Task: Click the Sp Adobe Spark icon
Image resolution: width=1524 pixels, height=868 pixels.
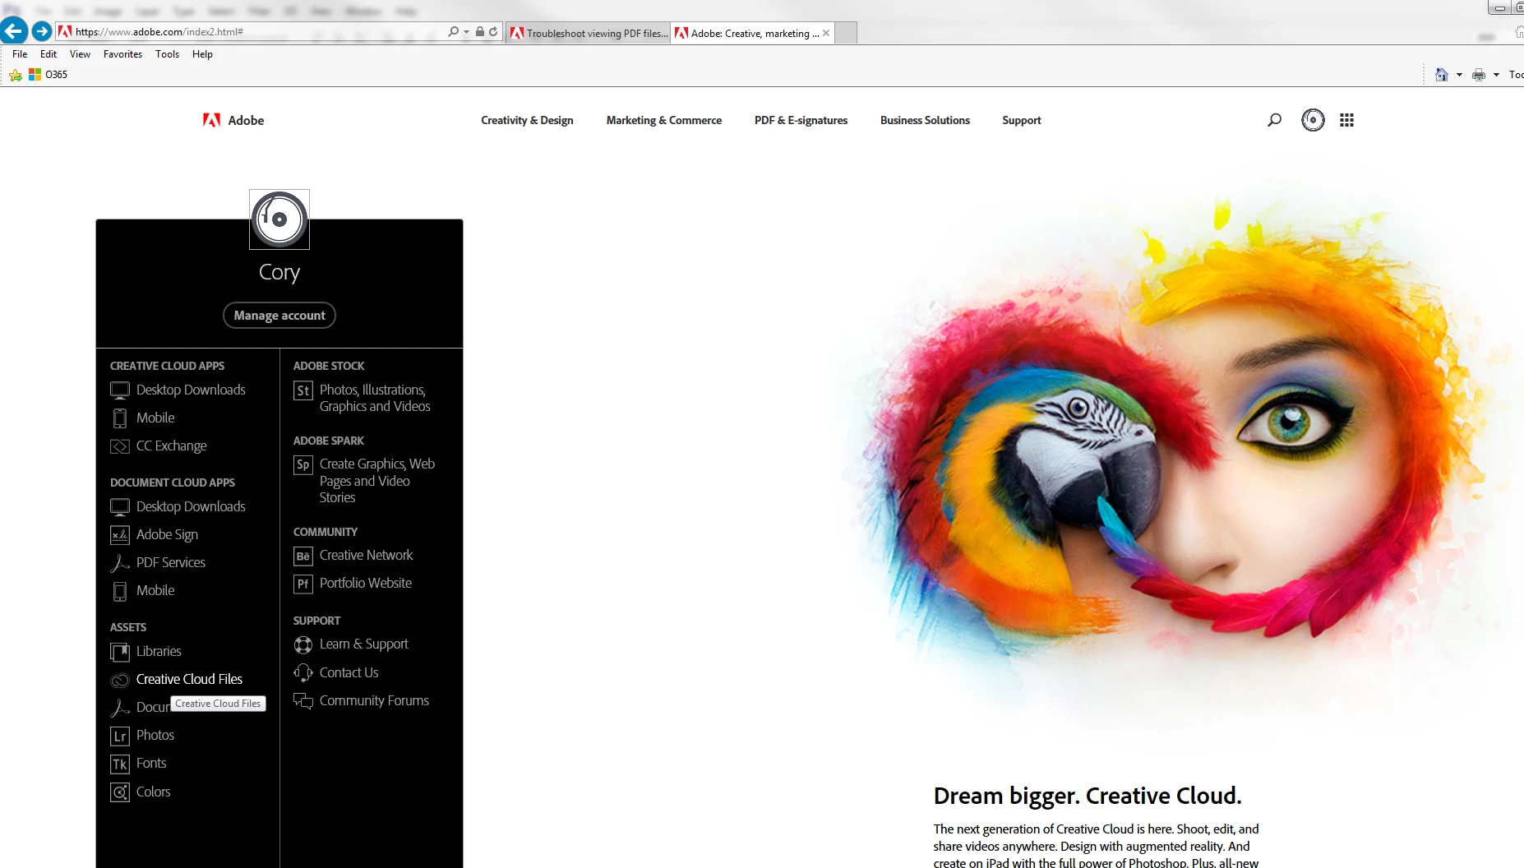Action: pyautogui.click(x=303, y=464)
